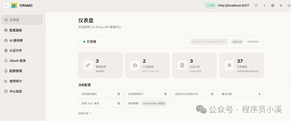
Task: Open 中心信息 in the sidebar
Action: click(x=22, y=91)
